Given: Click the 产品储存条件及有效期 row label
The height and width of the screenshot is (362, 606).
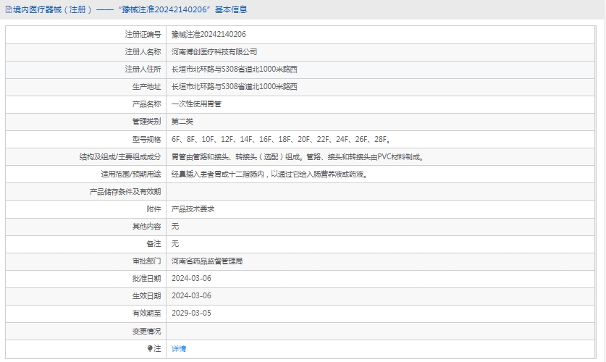Looking at the screenshot, I should [125, 191].
